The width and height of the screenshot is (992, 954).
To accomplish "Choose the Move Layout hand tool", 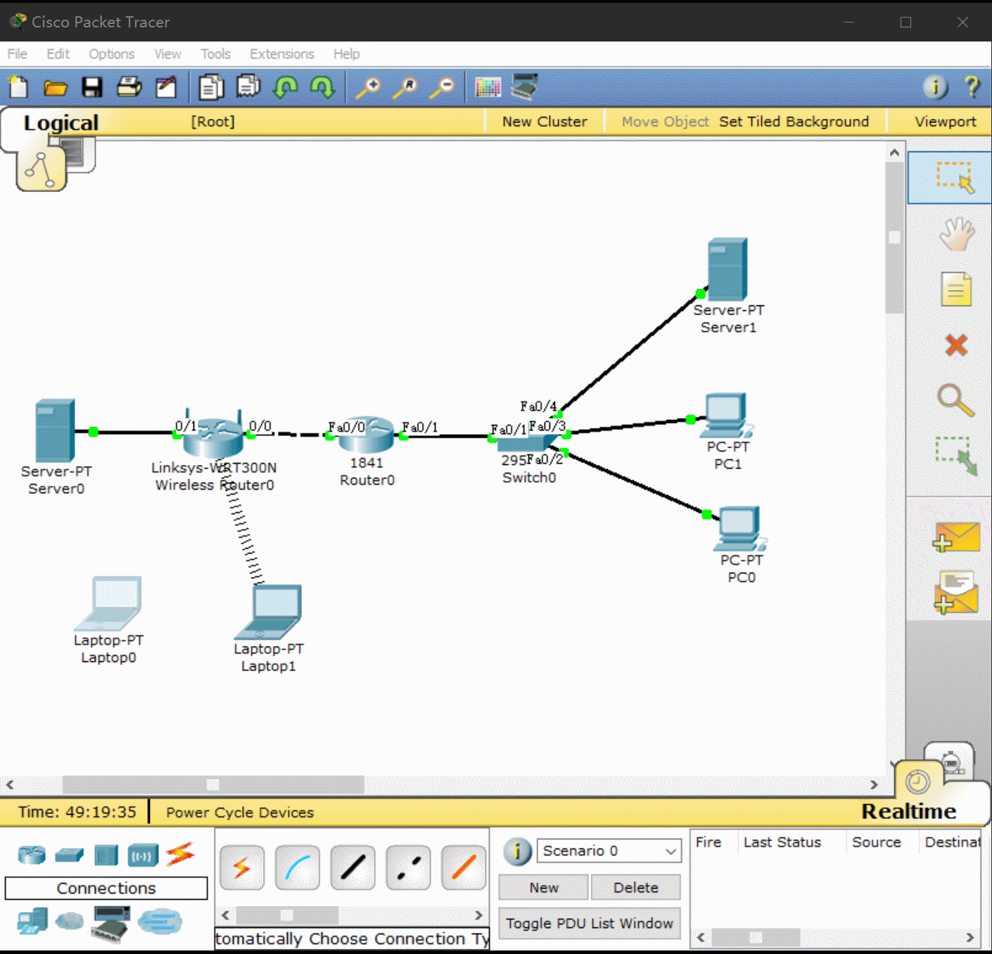I will 956,234.
